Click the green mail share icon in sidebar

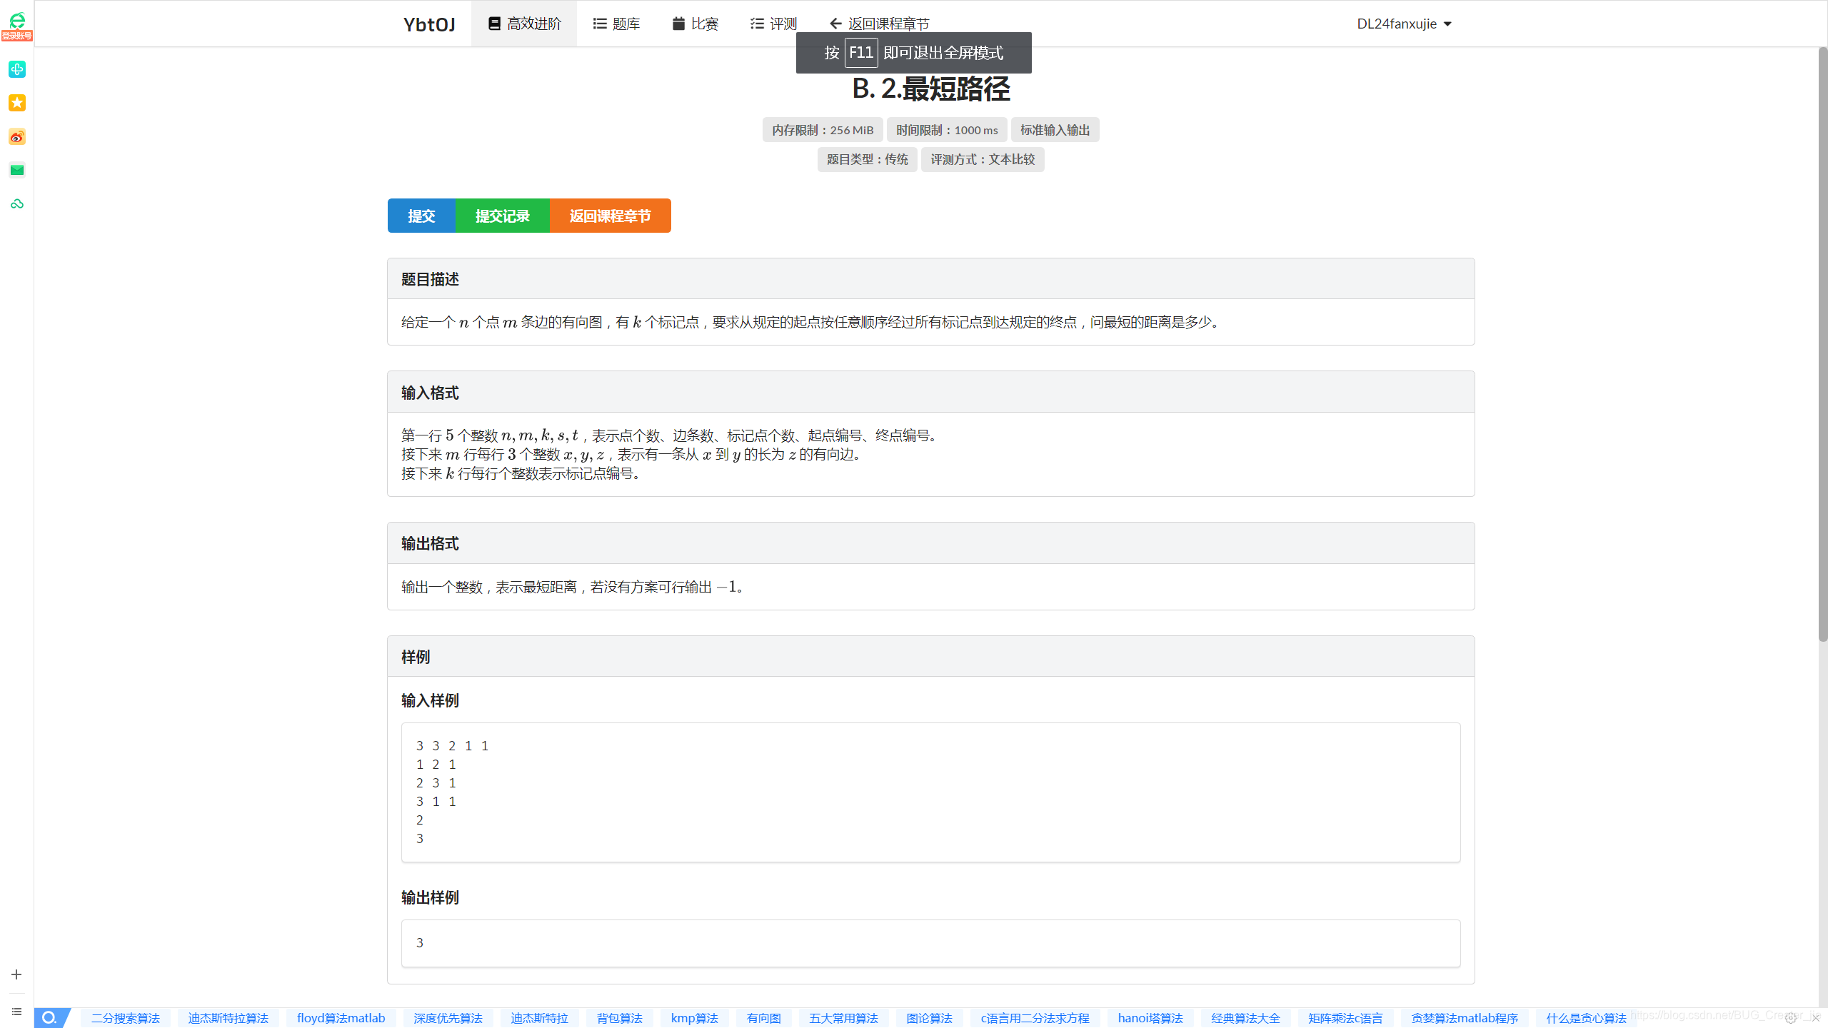point(16,170)
